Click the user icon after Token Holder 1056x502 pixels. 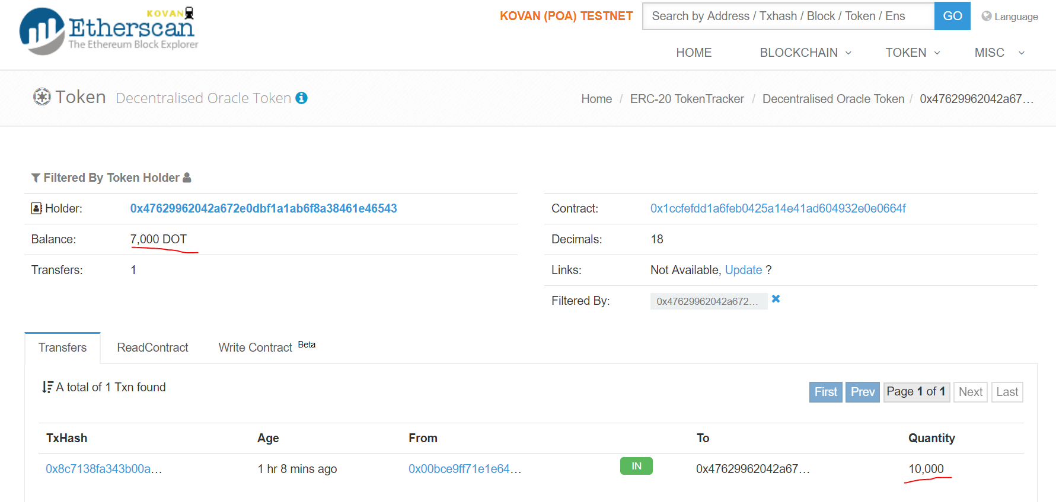pyautogui.click(x=187, y=177)
